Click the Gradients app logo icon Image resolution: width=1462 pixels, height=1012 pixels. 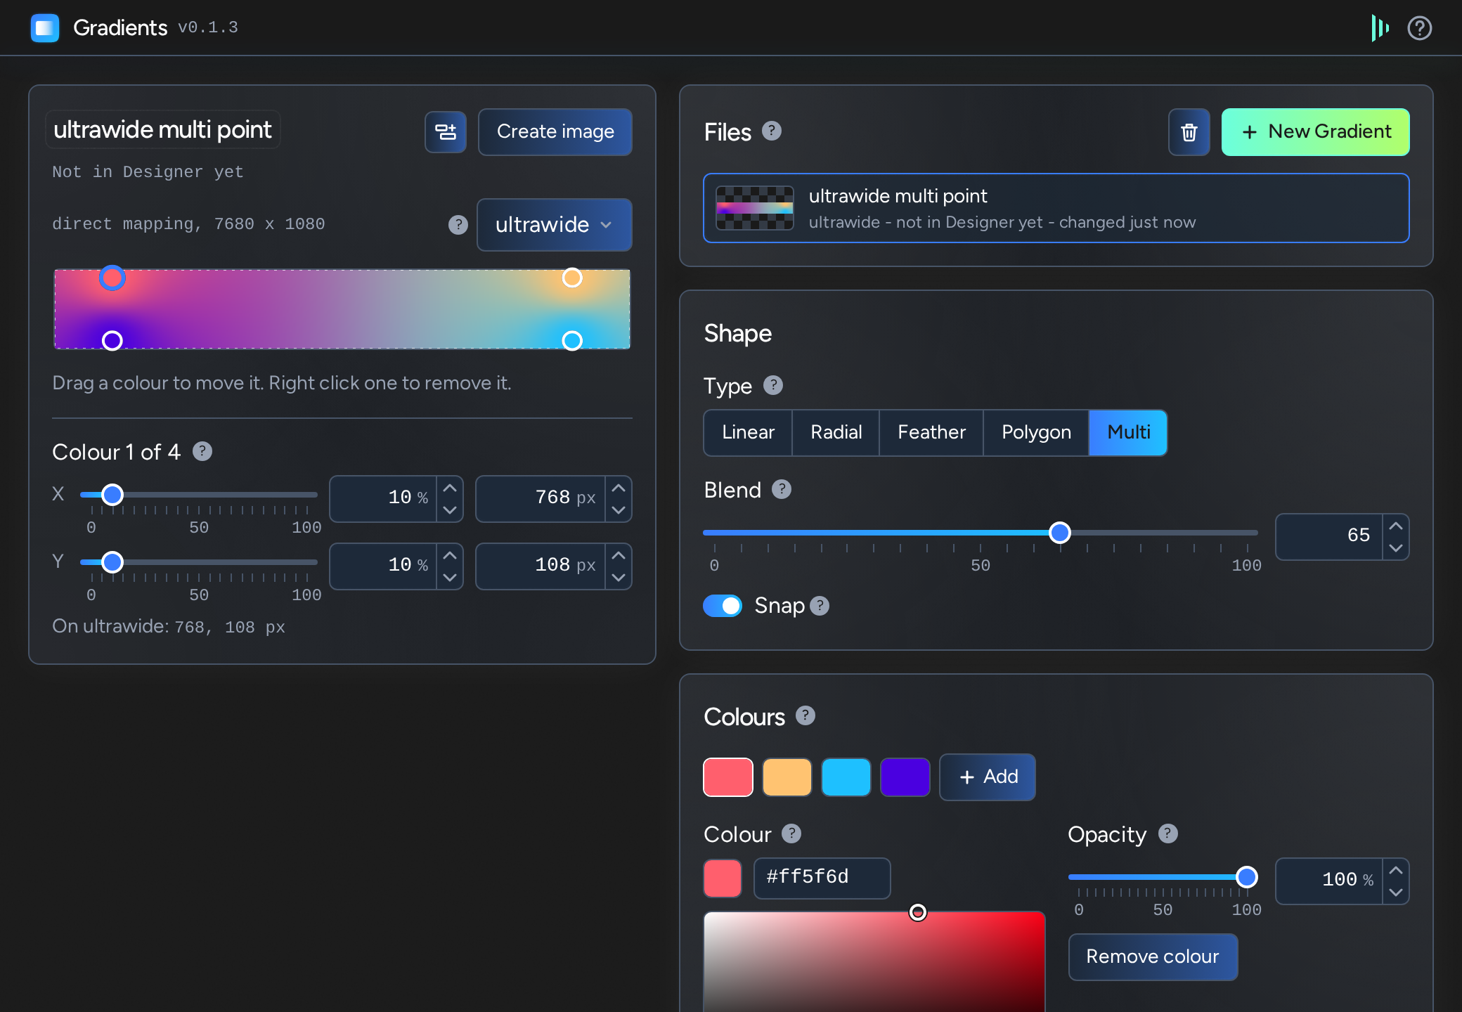[x=45, y=28]
